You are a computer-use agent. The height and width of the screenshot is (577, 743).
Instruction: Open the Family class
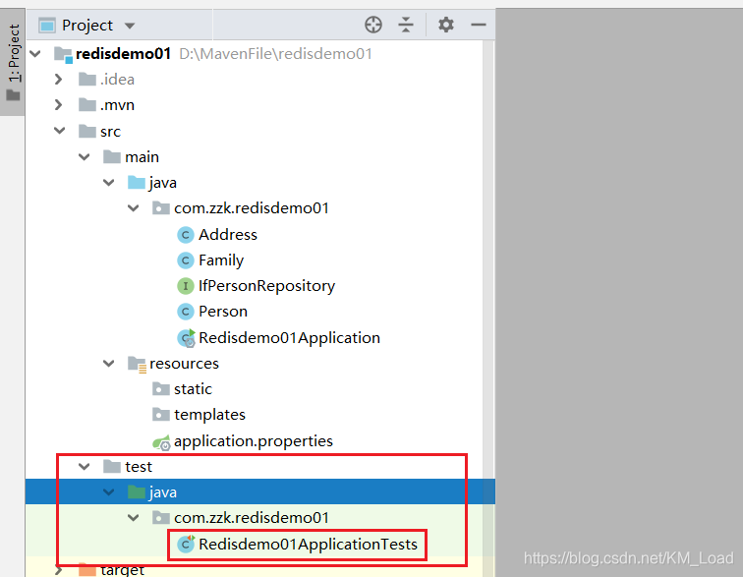click(221, 260)
